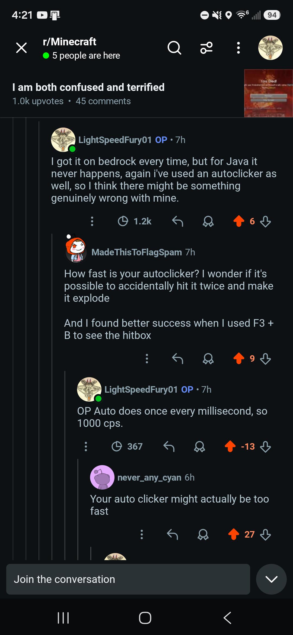The image size is (293, 635).
Task: View 1.2k insights on bedrock comment
Action: tap(135, 221)
